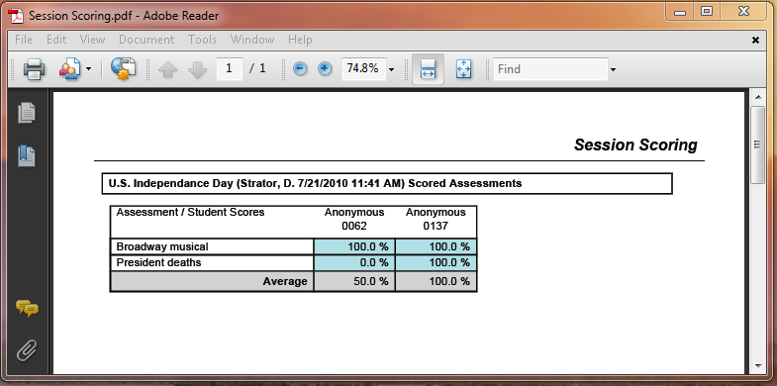This screenshot has width=777, height=386.
Task: Open the Document menu
Action: click(146, 40)
